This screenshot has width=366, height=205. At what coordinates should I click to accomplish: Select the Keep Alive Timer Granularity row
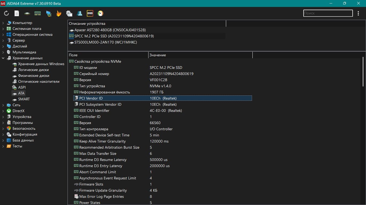tap(163, 141)
